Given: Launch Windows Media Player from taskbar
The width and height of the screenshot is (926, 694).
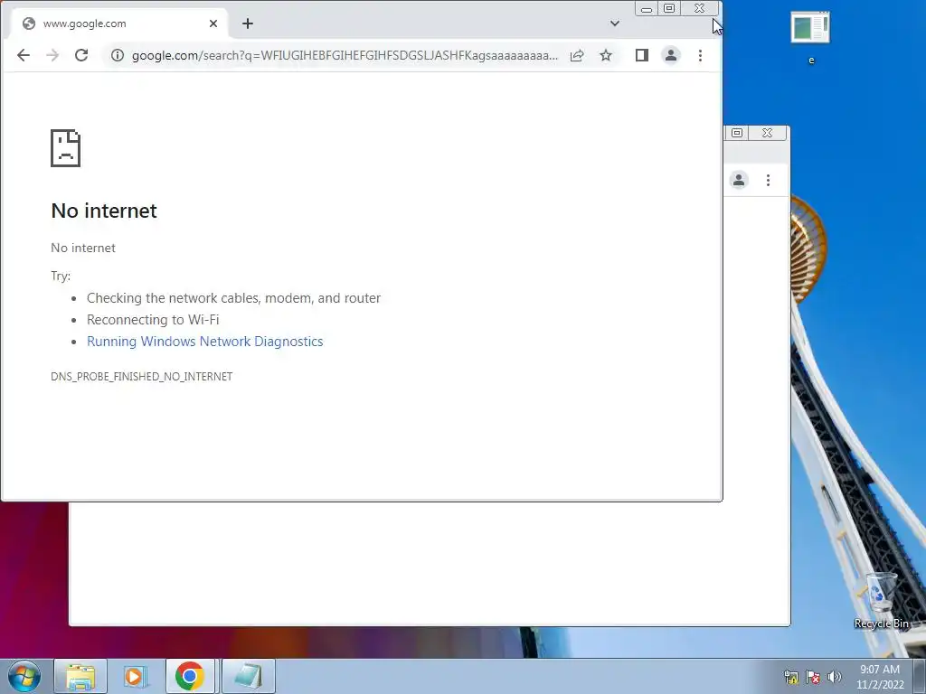Looking at the screenshot, I should pyautogui.click(x=135, y=676).
